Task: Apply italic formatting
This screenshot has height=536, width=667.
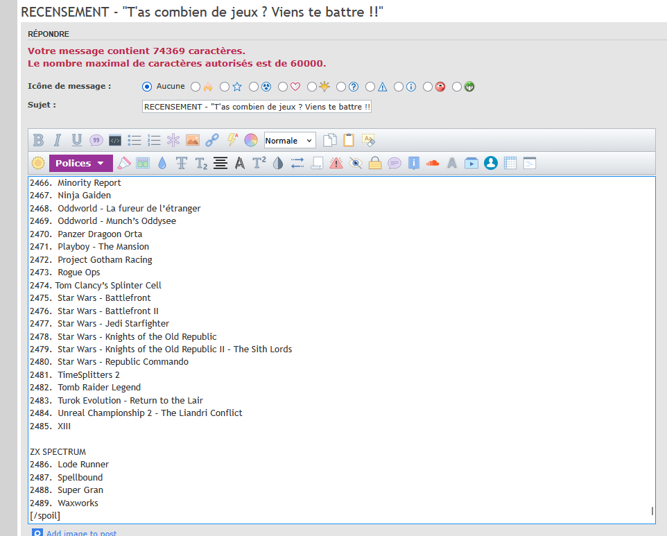Action: tap(58, 140)
